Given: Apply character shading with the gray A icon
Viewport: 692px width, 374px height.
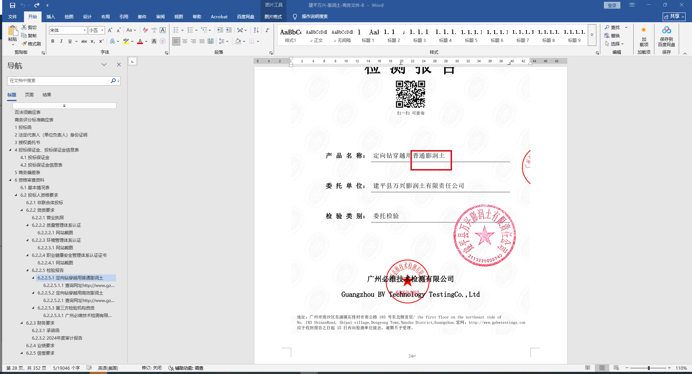Looking at the screenshot, I should [154, 41].
